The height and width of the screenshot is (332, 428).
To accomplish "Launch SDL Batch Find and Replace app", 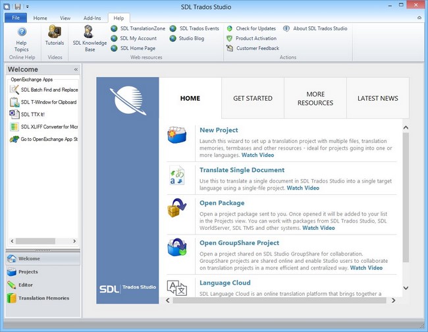I will click(43, 90).
